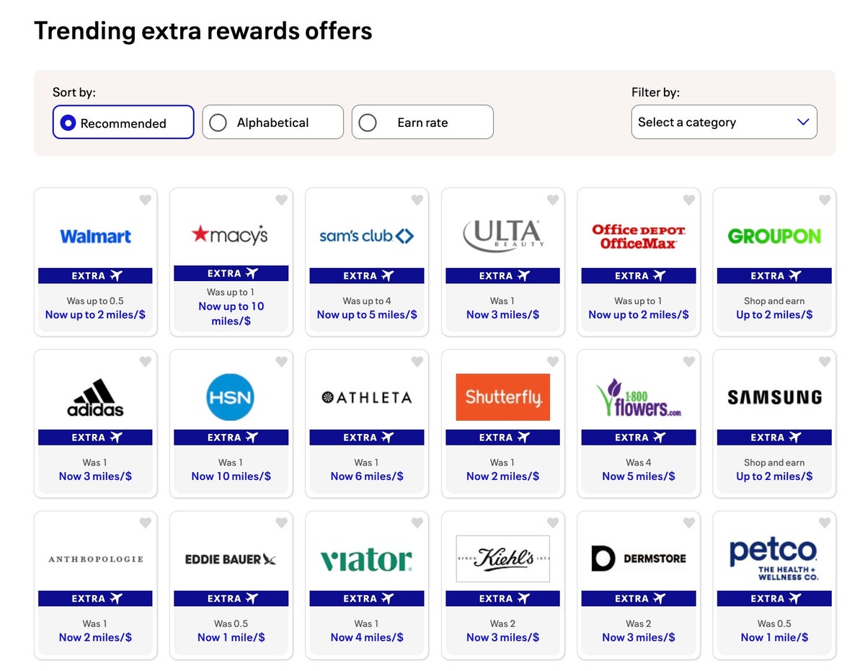This screenshot has width=865, height=671.
Task: Click Now 3 miles/$ on Dermstore card
Action: (639, 638)
